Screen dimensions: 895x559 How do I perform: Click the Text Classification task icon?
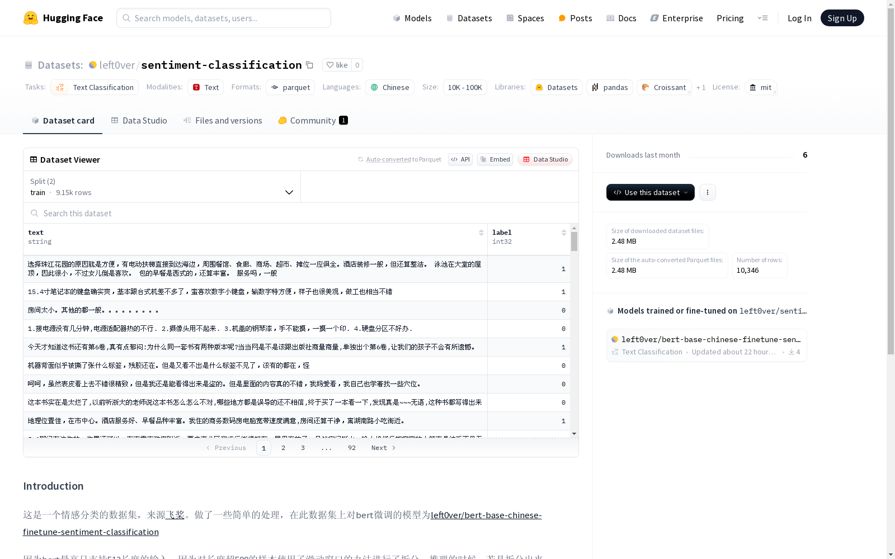point(60,87)
